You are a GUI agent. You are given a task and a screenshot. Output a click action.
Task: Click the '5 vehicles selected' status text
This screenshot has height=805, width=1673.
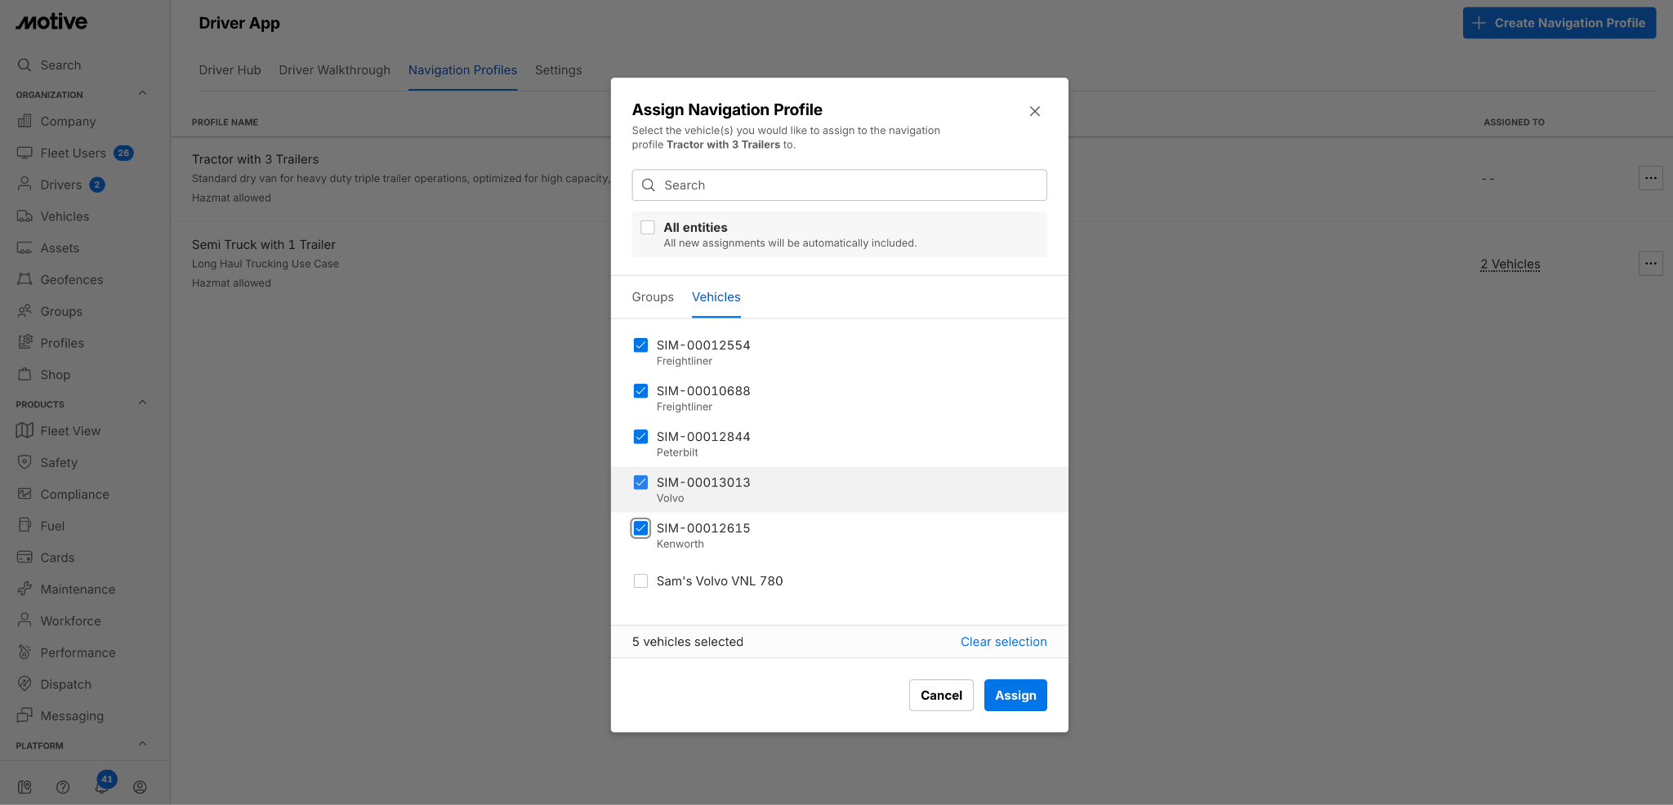(x=688, y=642)
